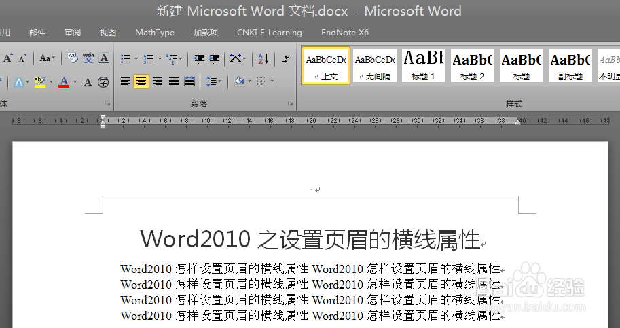The image size is (620, 328).
Task: Justify paragraph text
Action: [174, 81]
